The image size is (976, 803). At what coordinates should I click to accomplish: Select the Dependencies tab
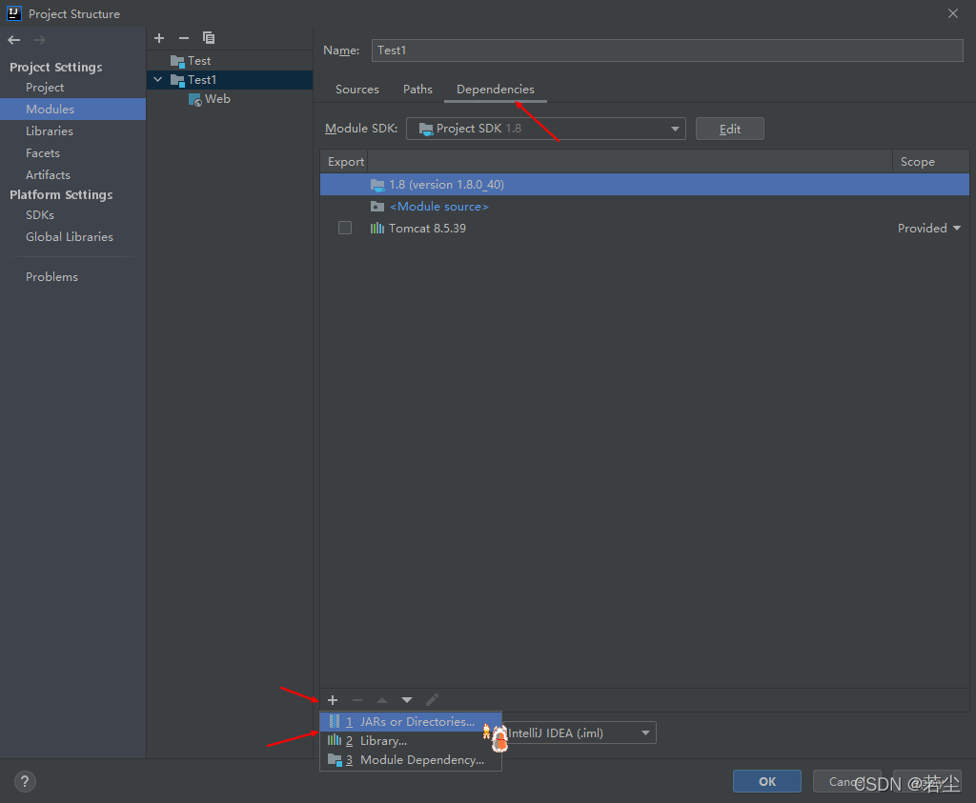pos(496,89)
